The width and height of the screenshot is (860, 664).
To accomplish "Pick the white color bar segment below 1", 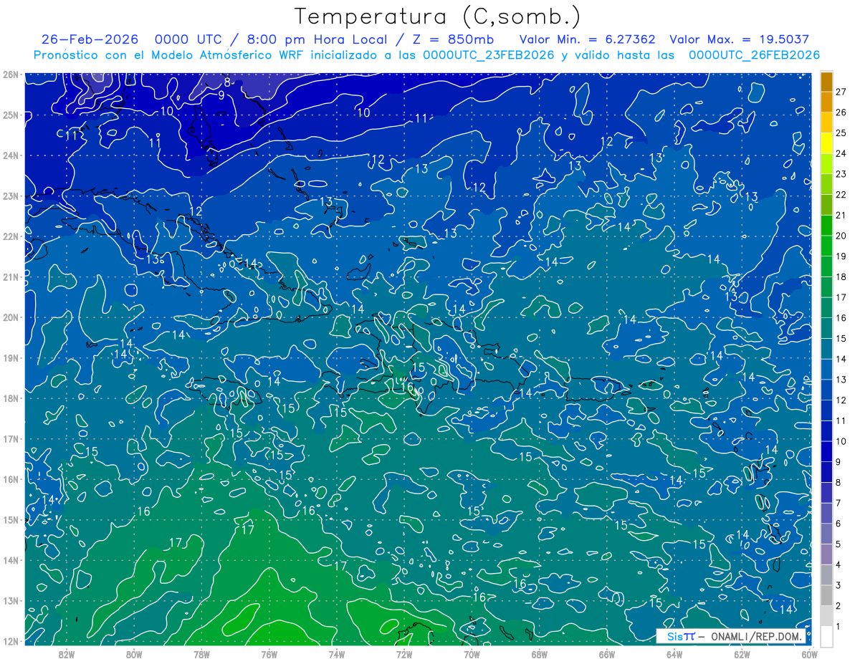I will click(826, 637).
